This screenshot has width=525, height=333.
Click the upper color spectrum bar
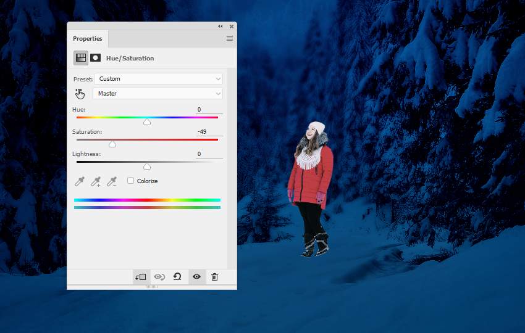pyautogui.click(x=148, y=200)
